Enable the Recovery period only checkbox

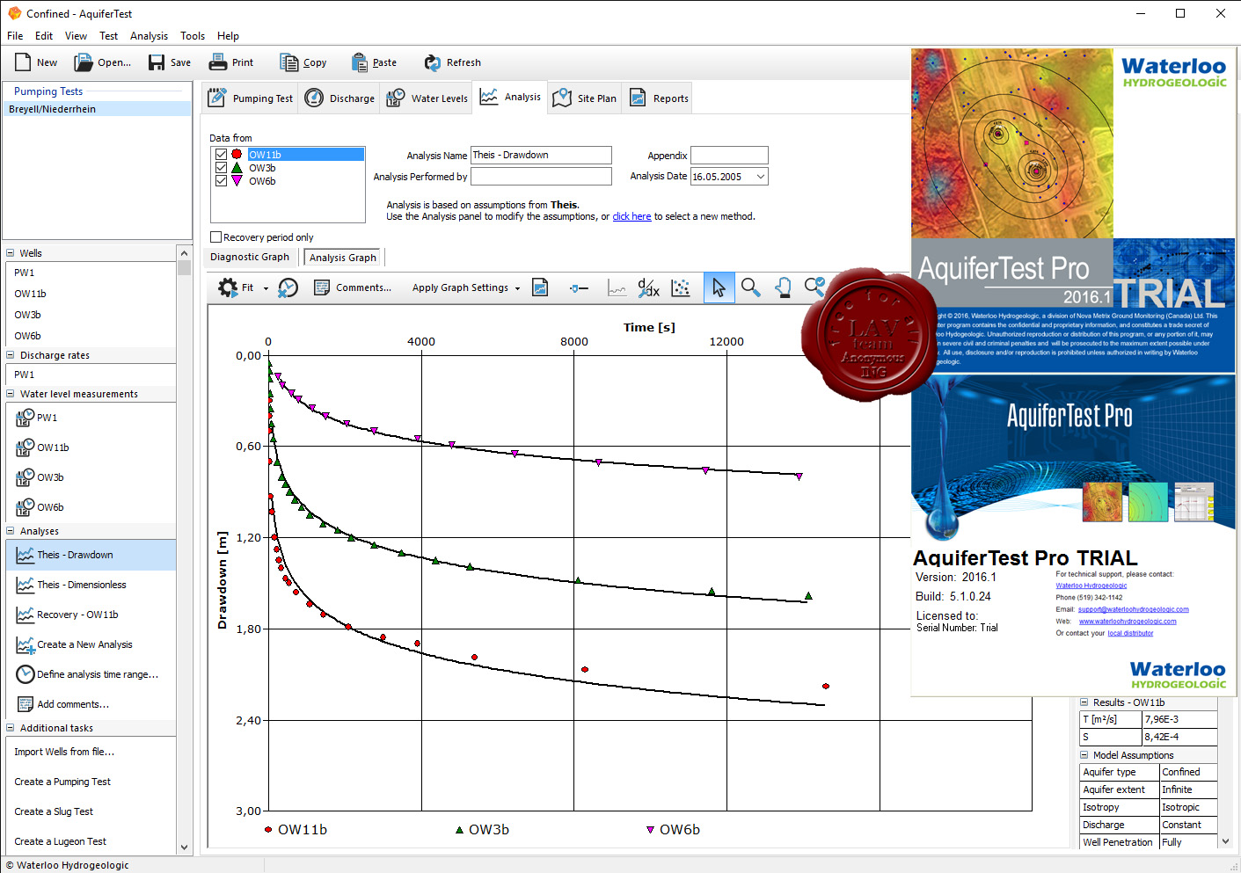point(215,237)
